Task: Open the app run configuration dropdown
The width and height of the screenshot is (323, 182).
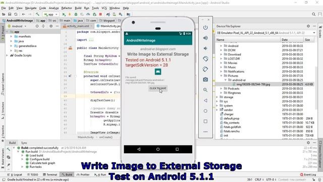Action: click(50, 15)
